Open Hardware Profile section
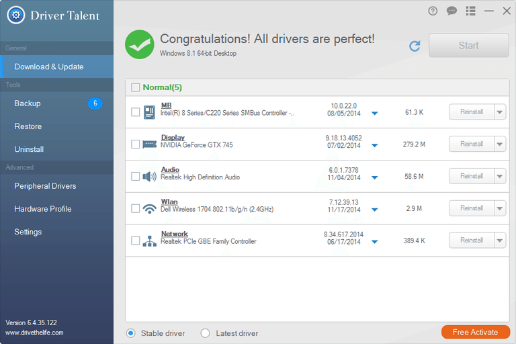This screenshot has height=344, width=516. point(57,209)
